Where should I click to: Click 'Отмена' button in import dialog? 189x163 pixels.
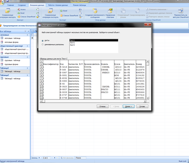[x=103, y=107]
